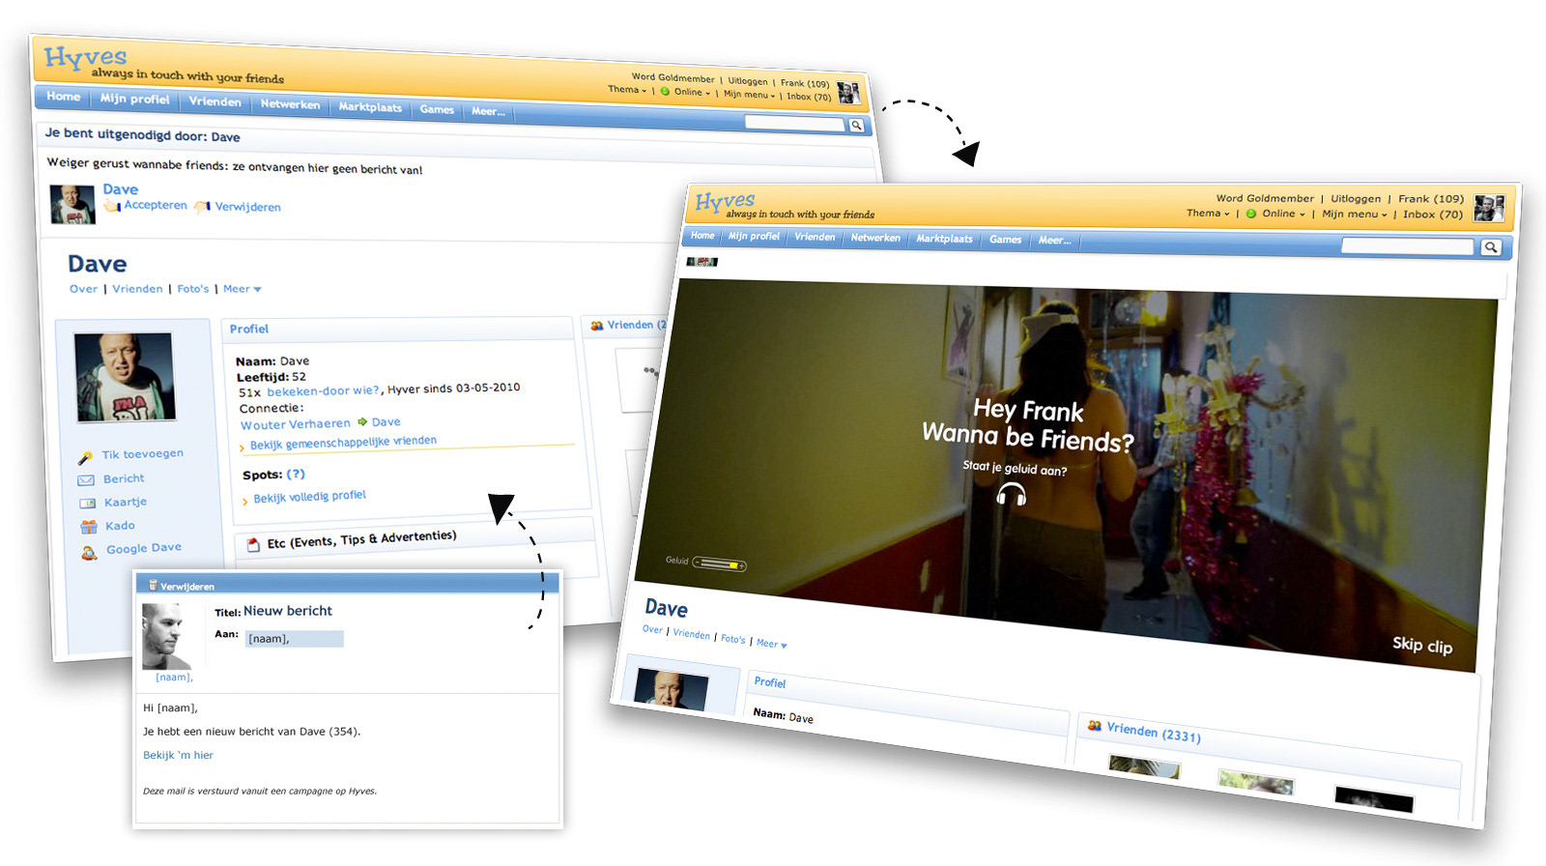Image resolution: width=1546 pixels, height=866 pixels.
Task: Click Aan recipient field with [naam]
Action: tap(295, 639)
